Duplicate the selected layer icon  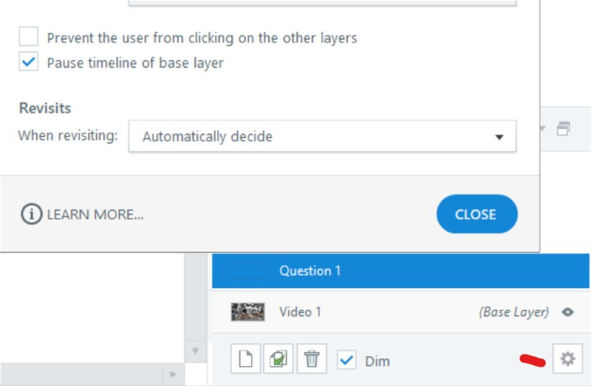coord(278,359)
